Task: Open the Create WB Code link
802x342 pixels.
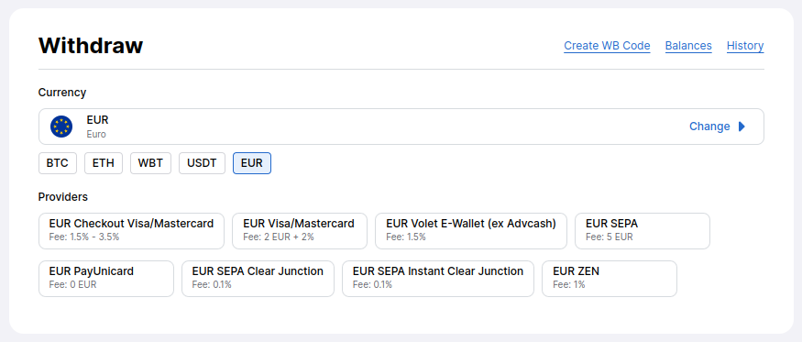Action: [x=607, y=46]
